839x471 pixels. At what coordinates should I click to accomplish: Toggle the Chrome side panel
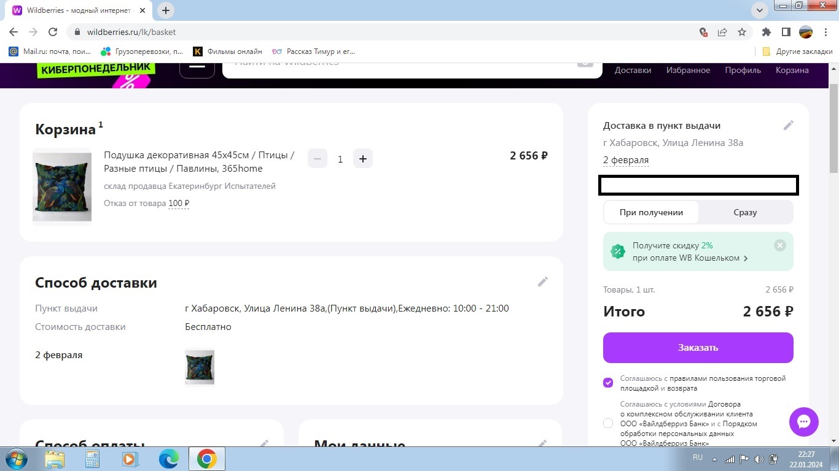click(786, 32)
